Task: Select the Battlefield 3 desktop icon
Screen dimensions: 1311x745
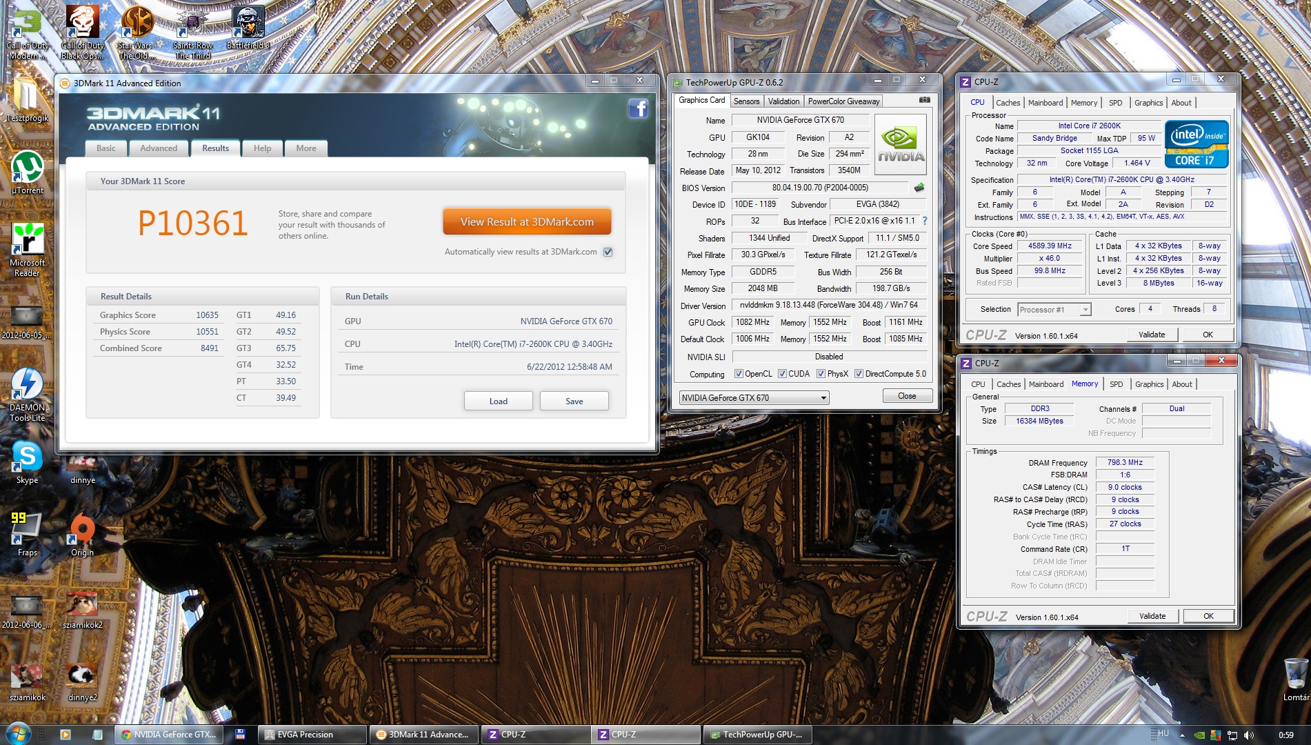Action: (248, 29)
